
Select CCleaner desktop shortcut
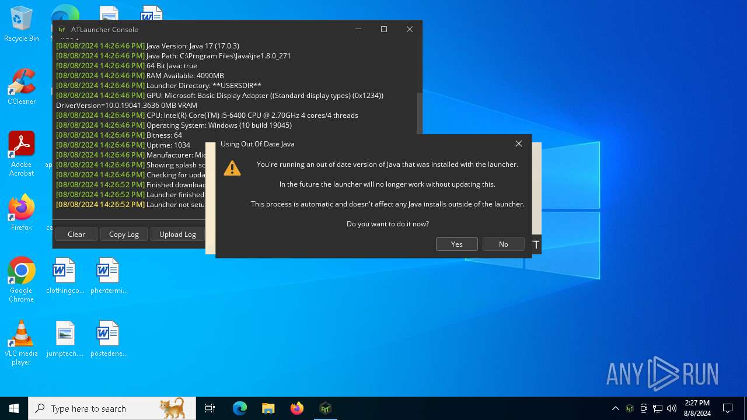22,87
